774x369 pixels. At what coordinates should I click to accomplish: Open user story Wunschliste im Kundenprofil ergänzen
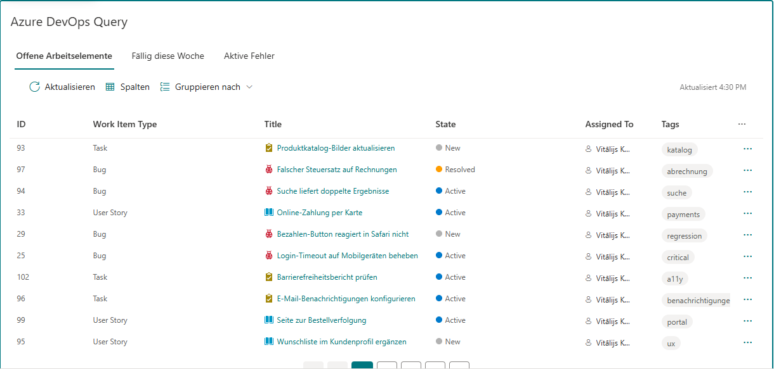click(x=342, y=342)
